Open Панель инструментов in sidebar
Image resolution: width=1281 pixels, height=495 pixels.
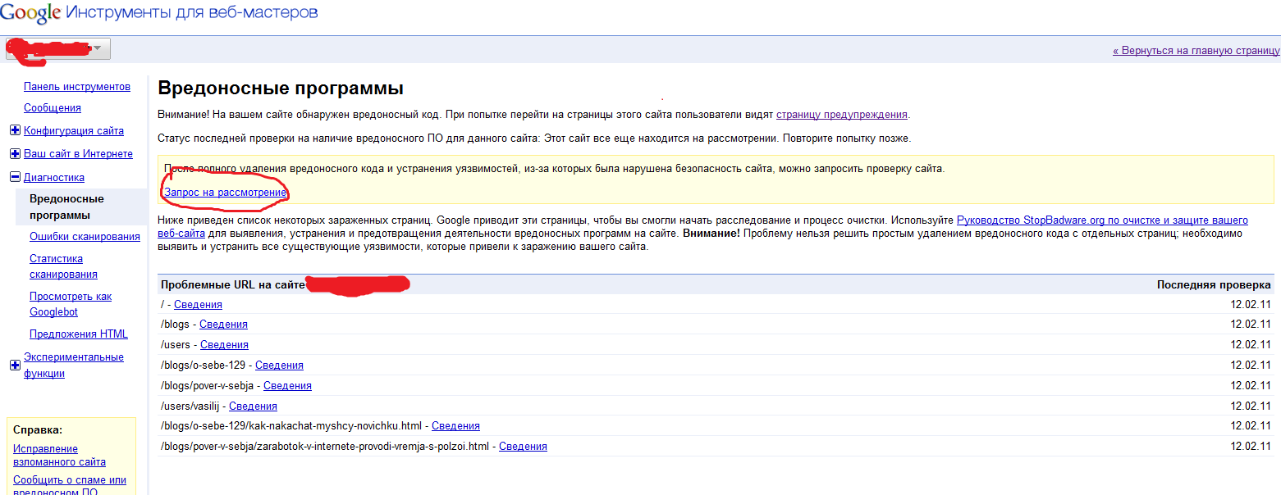tap(76, 87)
